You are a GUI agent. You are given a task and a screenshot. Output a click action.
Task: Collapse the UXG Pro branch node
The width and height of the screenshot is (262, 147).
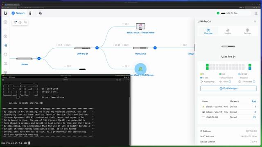pos(39,58)
